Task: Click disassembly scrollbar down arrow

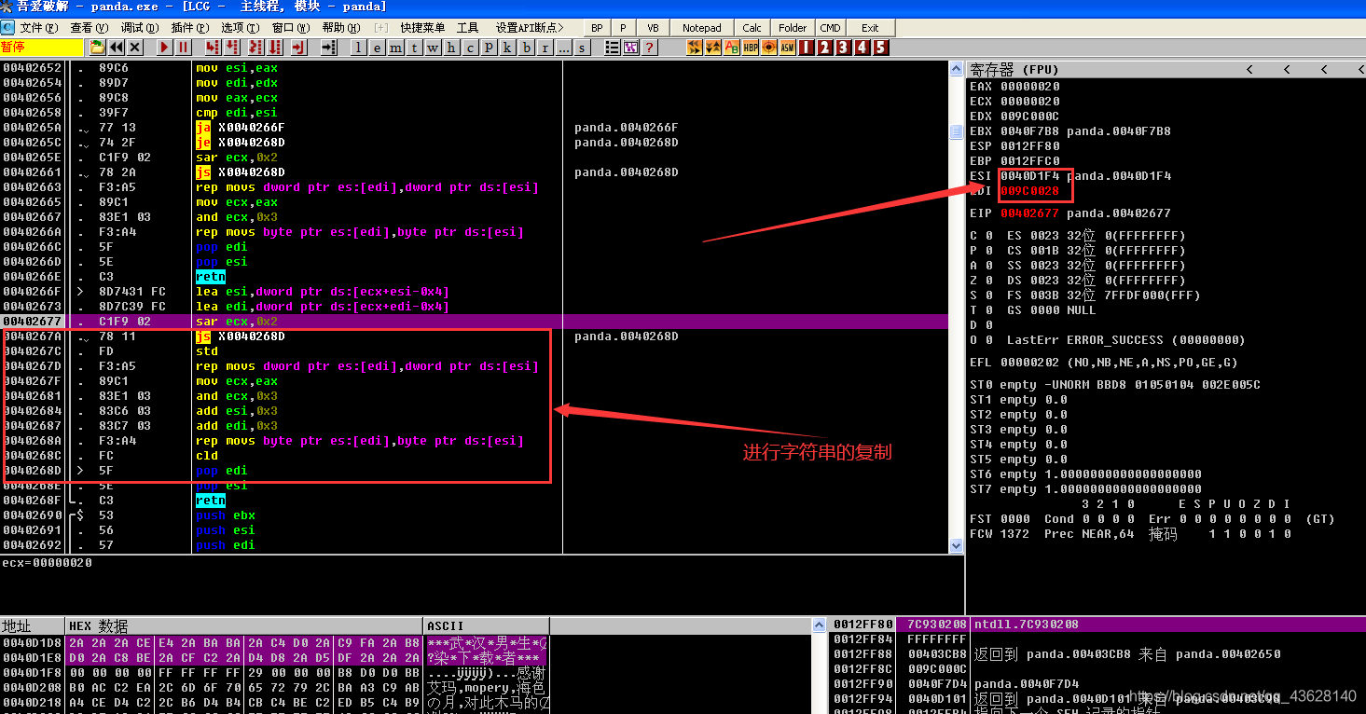Action: coord(956,545)
